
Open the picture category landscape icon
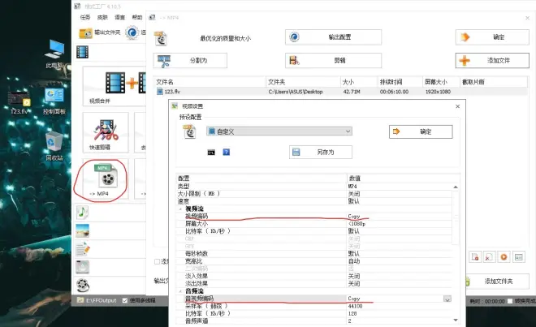[82, 231]
